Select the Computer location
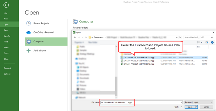This screenshot has width=216, height=111. tap(46, 42)
